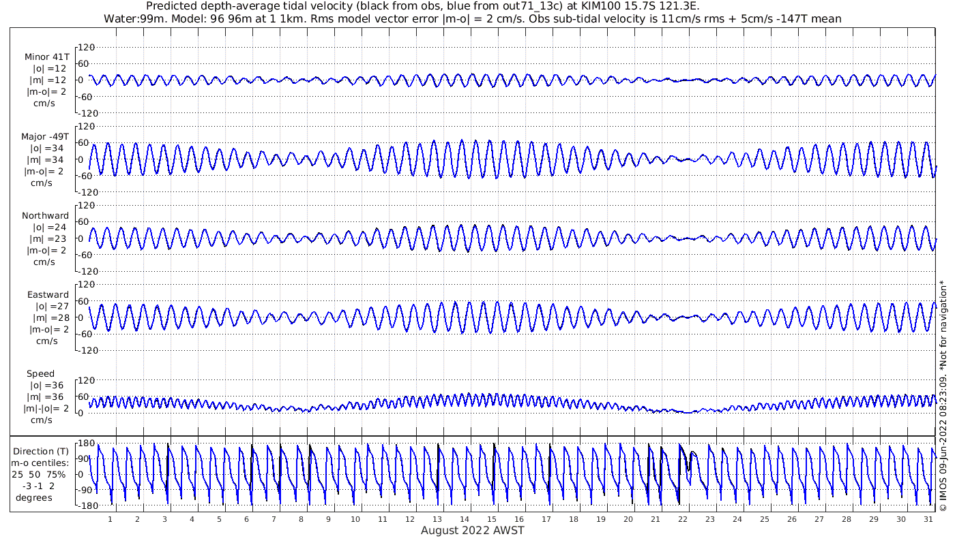Select the 'Minor 41T' panel label
Image resolution: width=955 pixels, height=545 pixels.
46,57
